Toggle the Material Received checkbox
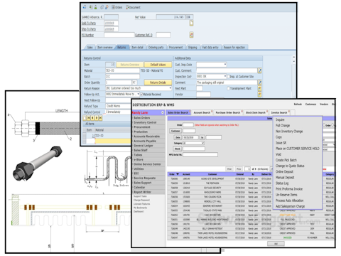The image size is (341, 256). click(142, 94)
